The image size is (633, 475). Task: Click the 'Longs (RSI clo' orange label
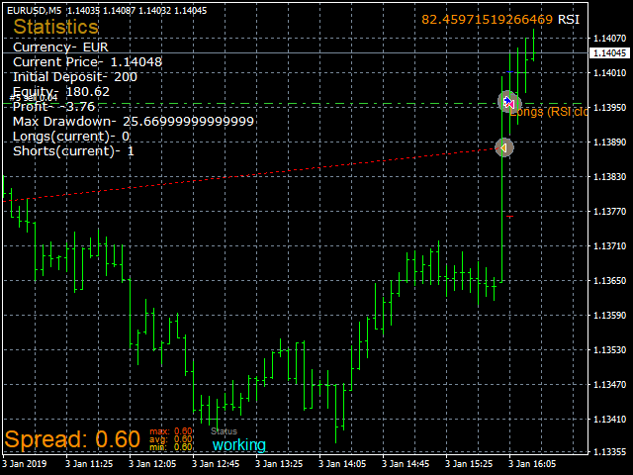[x=548, y=112]
